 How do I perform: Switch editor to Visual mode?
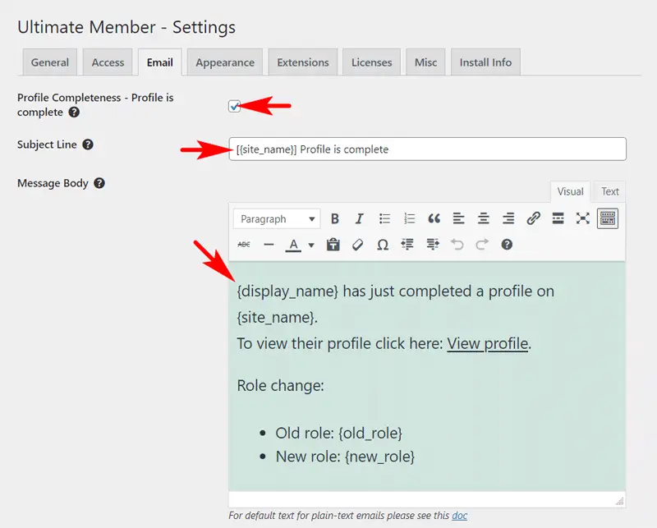[x=570, y=191]
